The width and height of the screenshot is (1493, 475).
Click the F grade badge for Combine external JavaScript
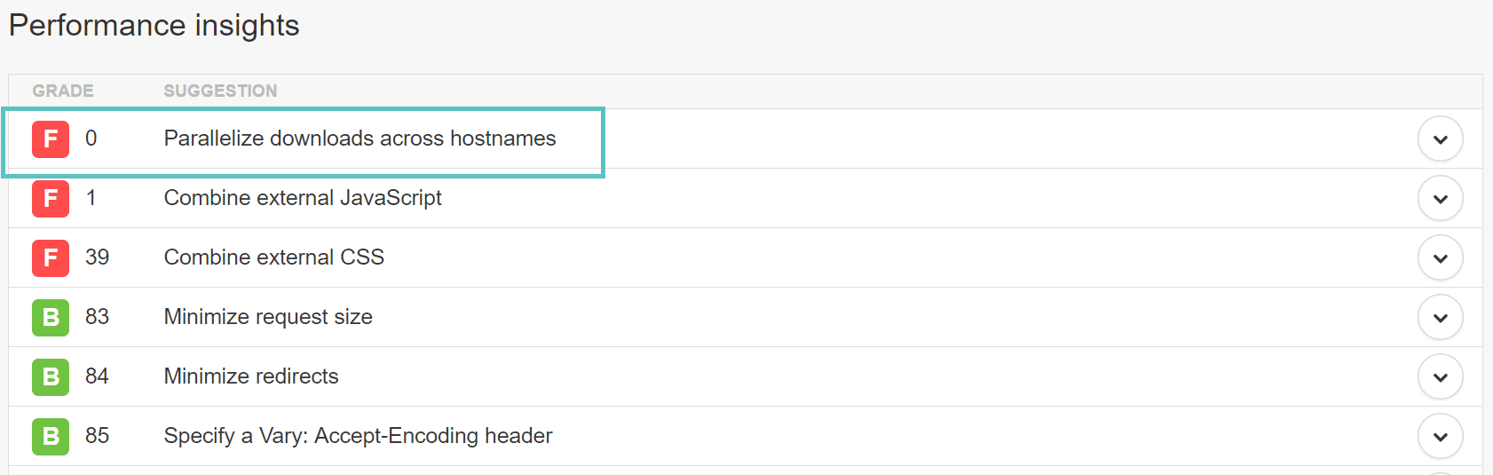point(51,199)
